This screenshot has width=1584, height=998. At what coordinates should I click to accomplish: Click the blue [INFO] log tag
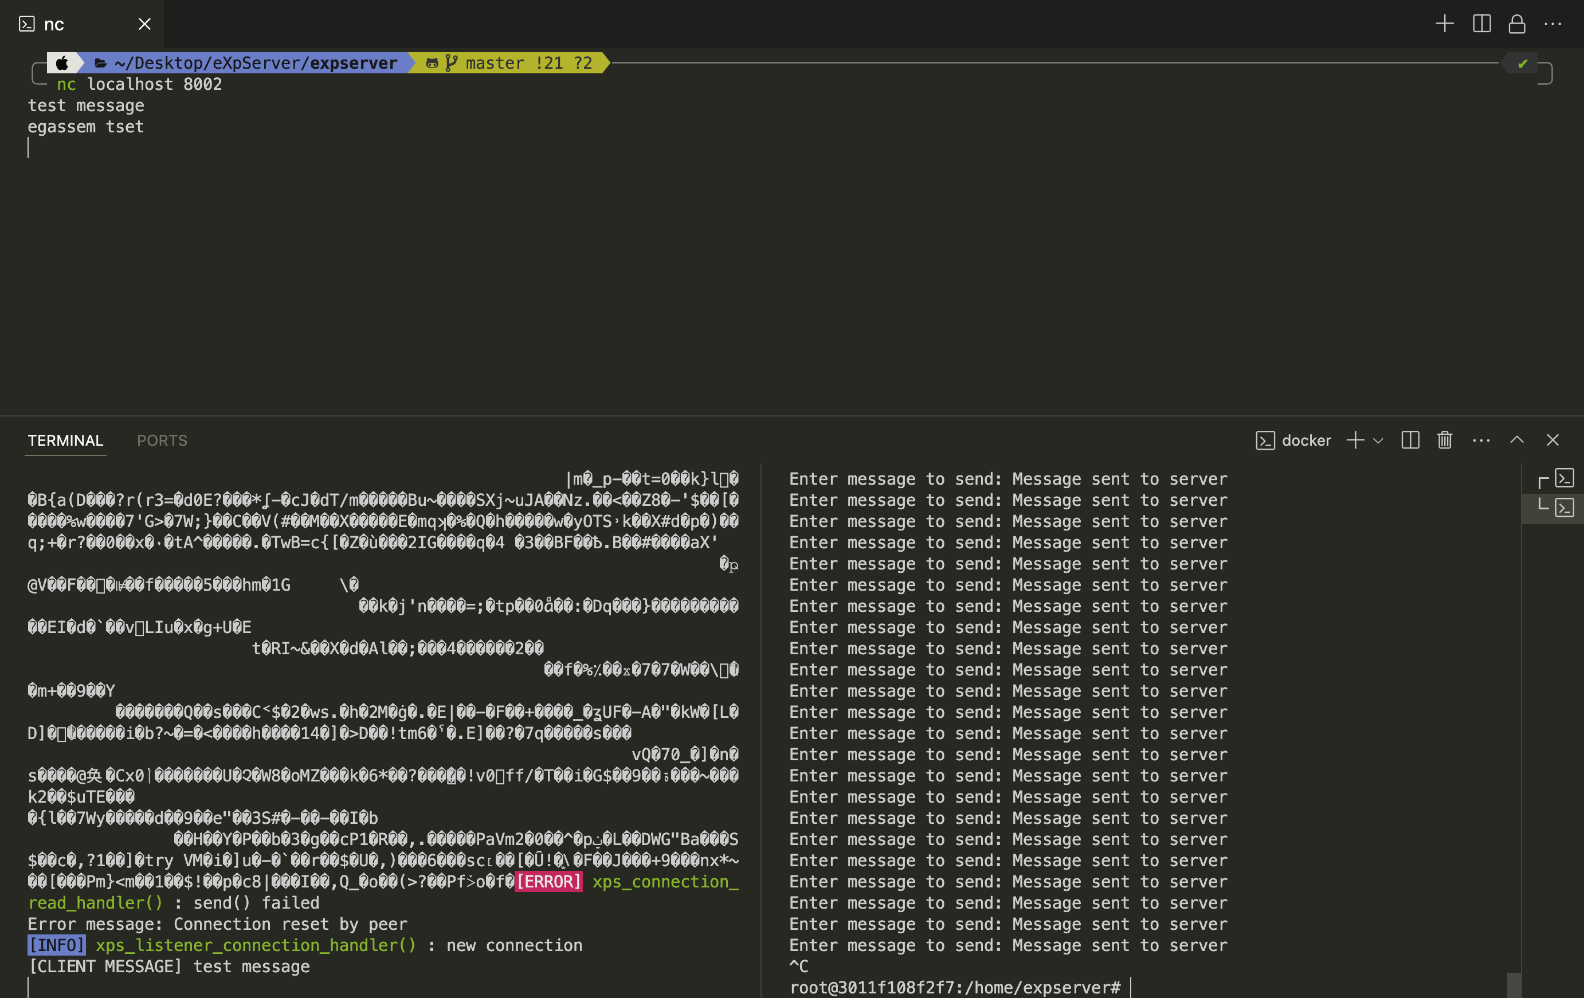click(x=57, y=945)
